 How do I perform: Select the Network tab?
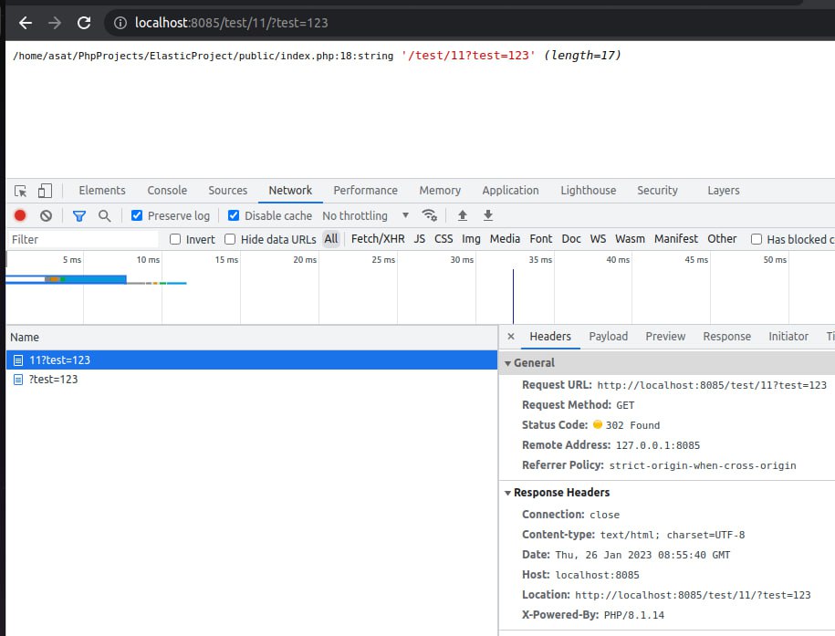point(290,190)
